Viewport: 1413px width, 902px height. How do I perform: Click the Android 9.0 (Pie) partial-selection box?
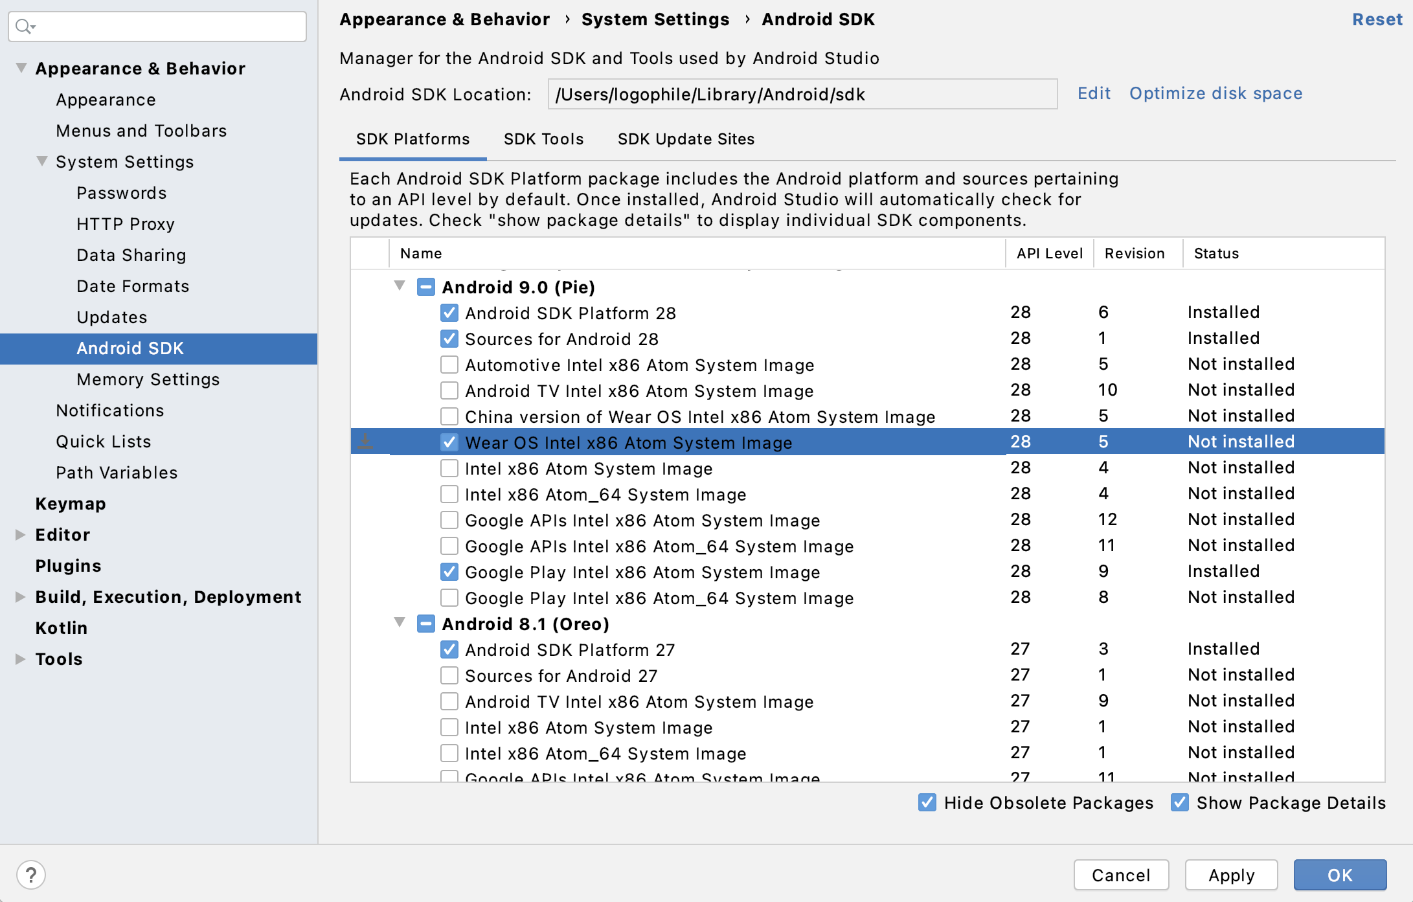tap(425, 287)
